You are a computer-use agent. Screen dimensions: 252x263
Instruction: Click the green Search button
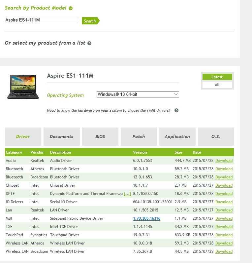91,21
